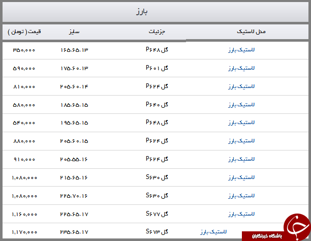Click price ۱,۰۸۰,۰۰۰ in the ۲۱۵.۶۵.۱۶ row

pyautogui.click(x=24, y=177)
